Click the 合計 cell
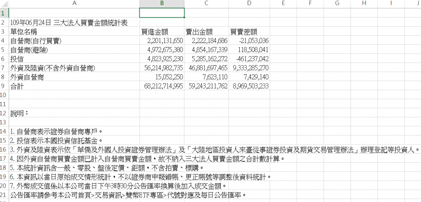 click(x=74, y=86)
